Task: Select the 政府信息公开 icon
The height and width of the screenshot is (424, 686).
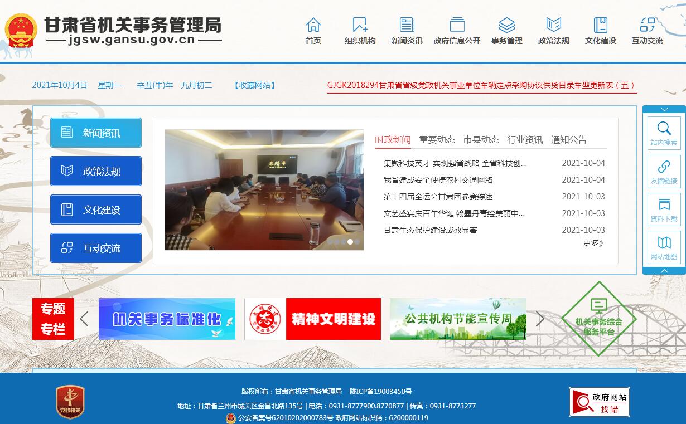Action: (x=457, y=25)
